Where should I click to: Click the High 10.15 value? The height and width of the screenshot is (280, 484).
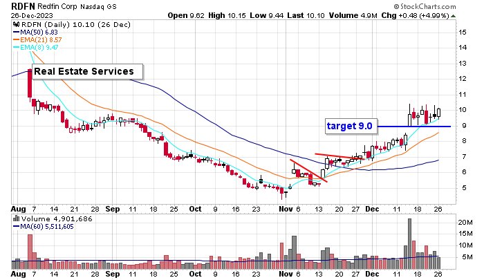(x=227, y=15)
